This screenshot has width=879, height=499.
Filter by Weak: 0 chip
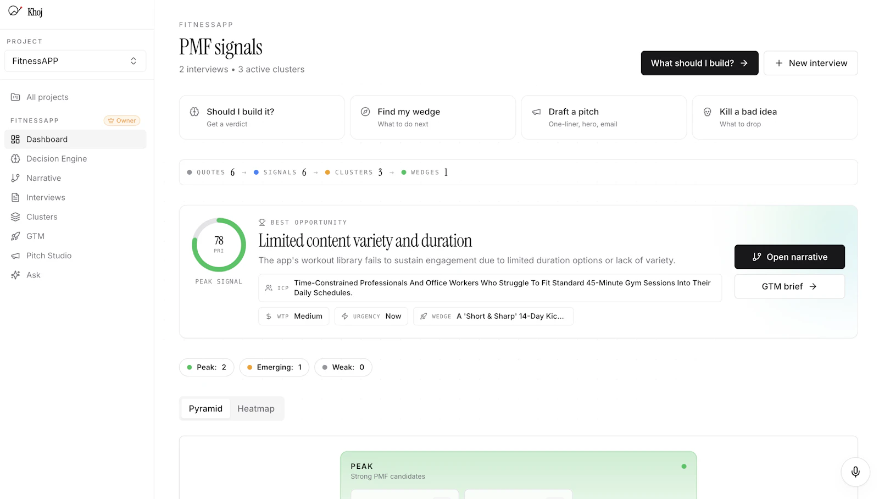343,367
